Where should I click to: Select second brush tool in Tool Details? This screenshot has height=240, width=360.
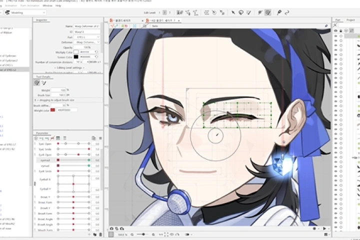click(43, 82)
